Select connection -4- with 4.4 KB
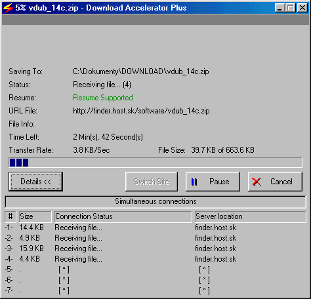Viewport: 311px width, 299px height. [155, 259]
